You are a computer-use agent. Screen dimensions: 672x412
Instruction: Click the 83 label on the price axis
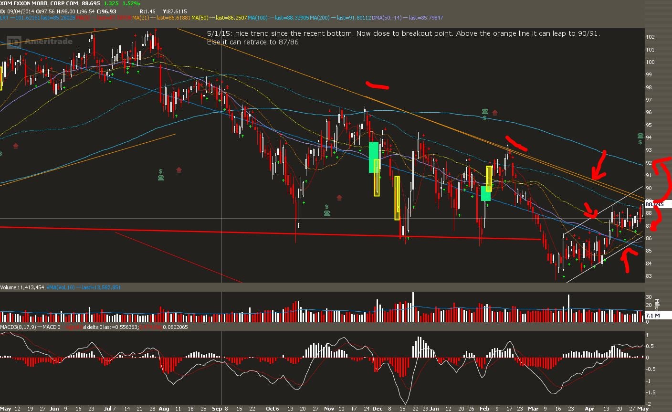tap(649, 276)
